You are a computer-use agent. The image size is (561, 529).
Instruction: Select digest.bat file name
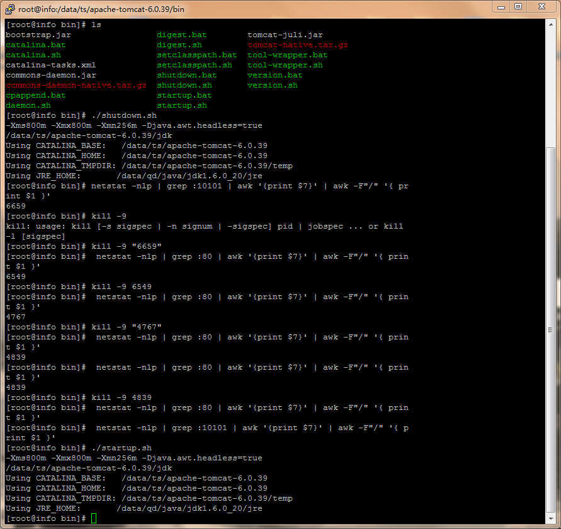tap(182, 35)
